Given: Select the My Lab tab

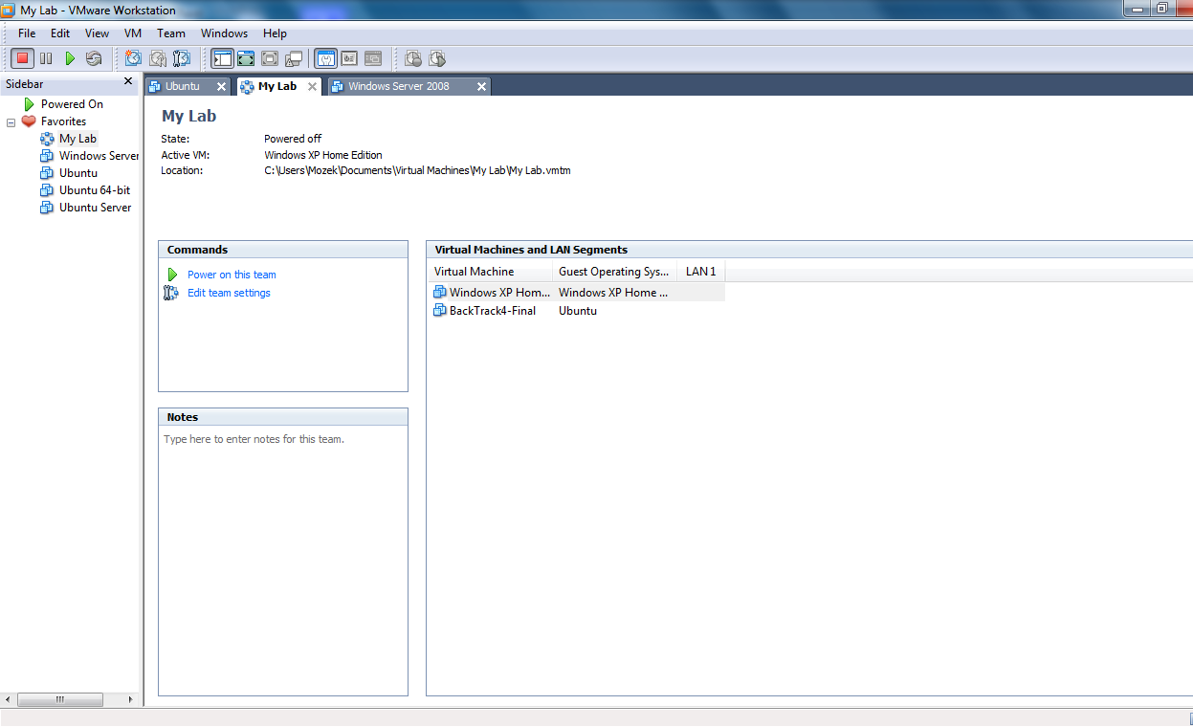Looking at the screenshot, I should click(277, 86).
